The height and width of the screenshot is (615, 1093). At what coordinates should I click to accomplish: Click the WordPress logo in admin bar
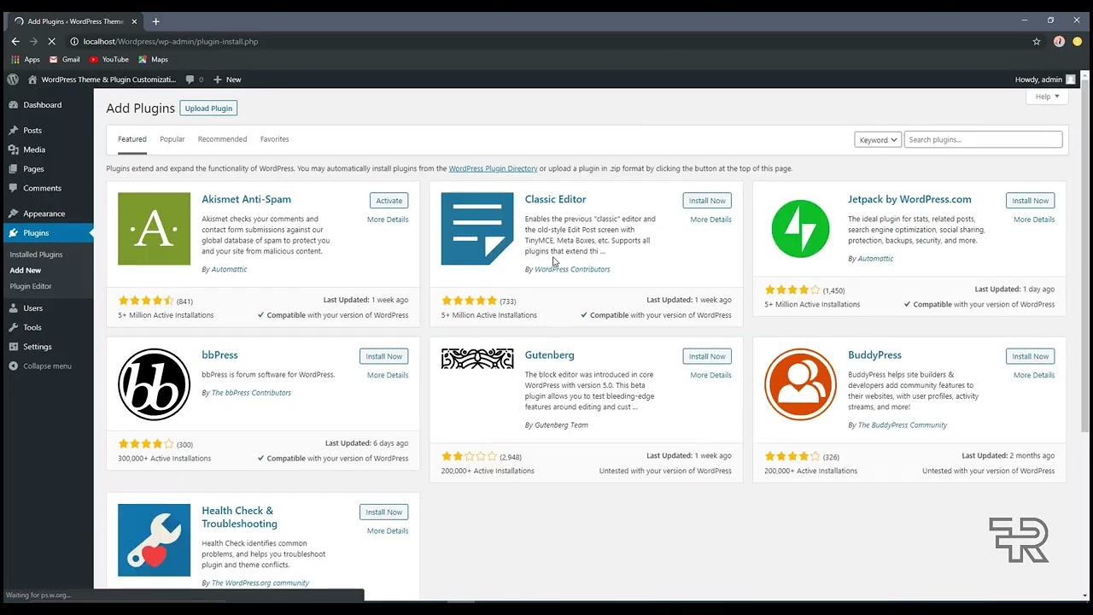[x=13, y=79]
